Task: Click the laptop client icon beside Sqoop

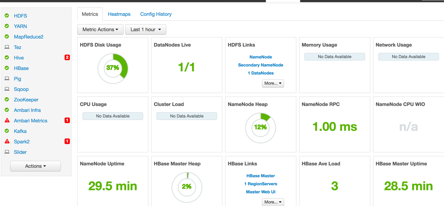Action: 7,89
